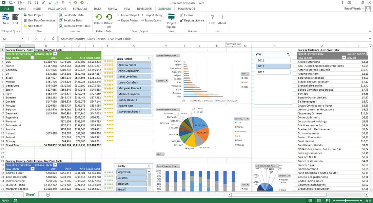
Task: Expand the formula bar
Action: point(370,39)
